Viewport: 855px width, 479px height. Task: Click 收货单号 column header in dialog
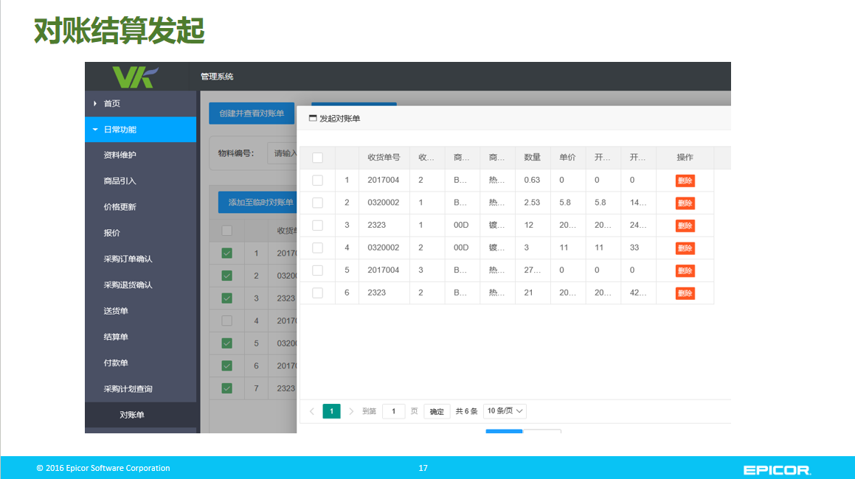[x=384, y=158]
